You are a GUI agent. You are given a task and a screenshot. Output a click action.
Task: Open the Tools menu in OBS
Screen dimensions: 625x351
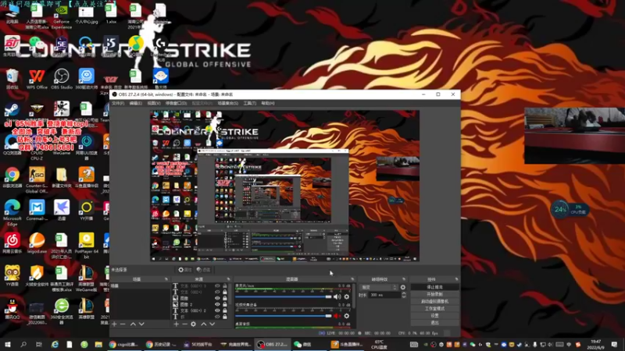[x=249, y=103]
